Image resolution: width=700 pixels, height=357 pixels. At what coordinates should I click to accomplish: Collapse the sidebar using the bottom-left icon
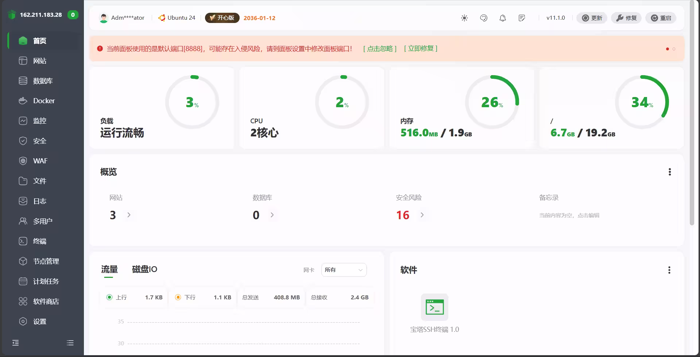[15, 343]
